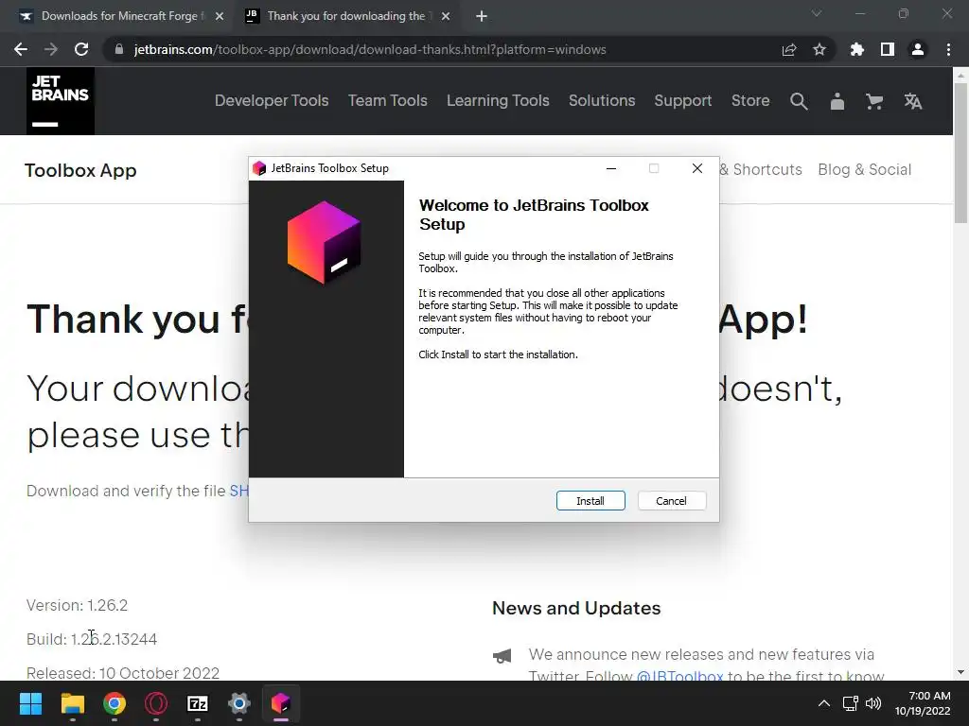Go forward in browser history
The width and height of the screenshot is (969, 726).
click(51, 49)
